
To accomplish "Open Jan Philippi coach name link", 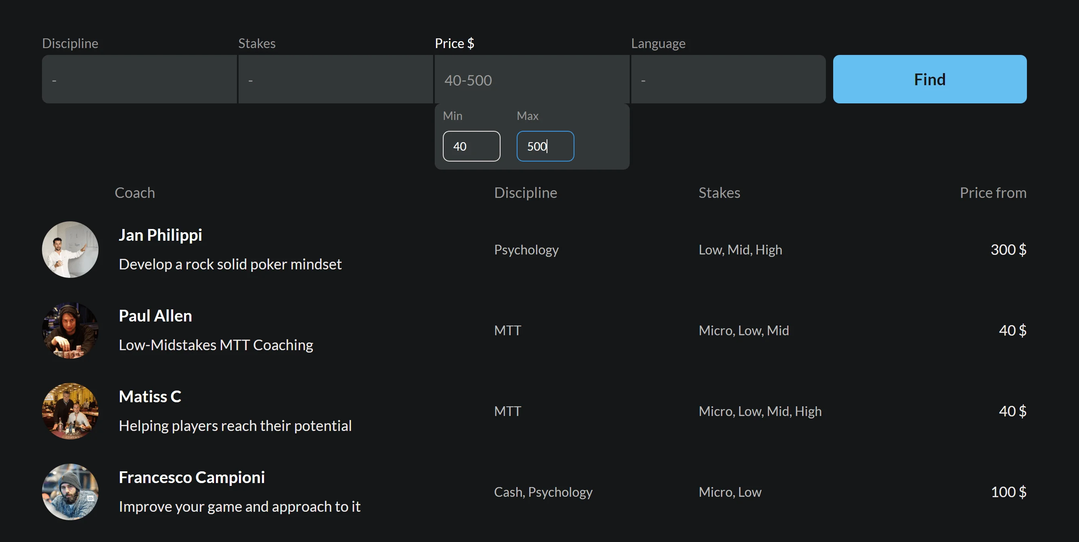I will point(160,235).
